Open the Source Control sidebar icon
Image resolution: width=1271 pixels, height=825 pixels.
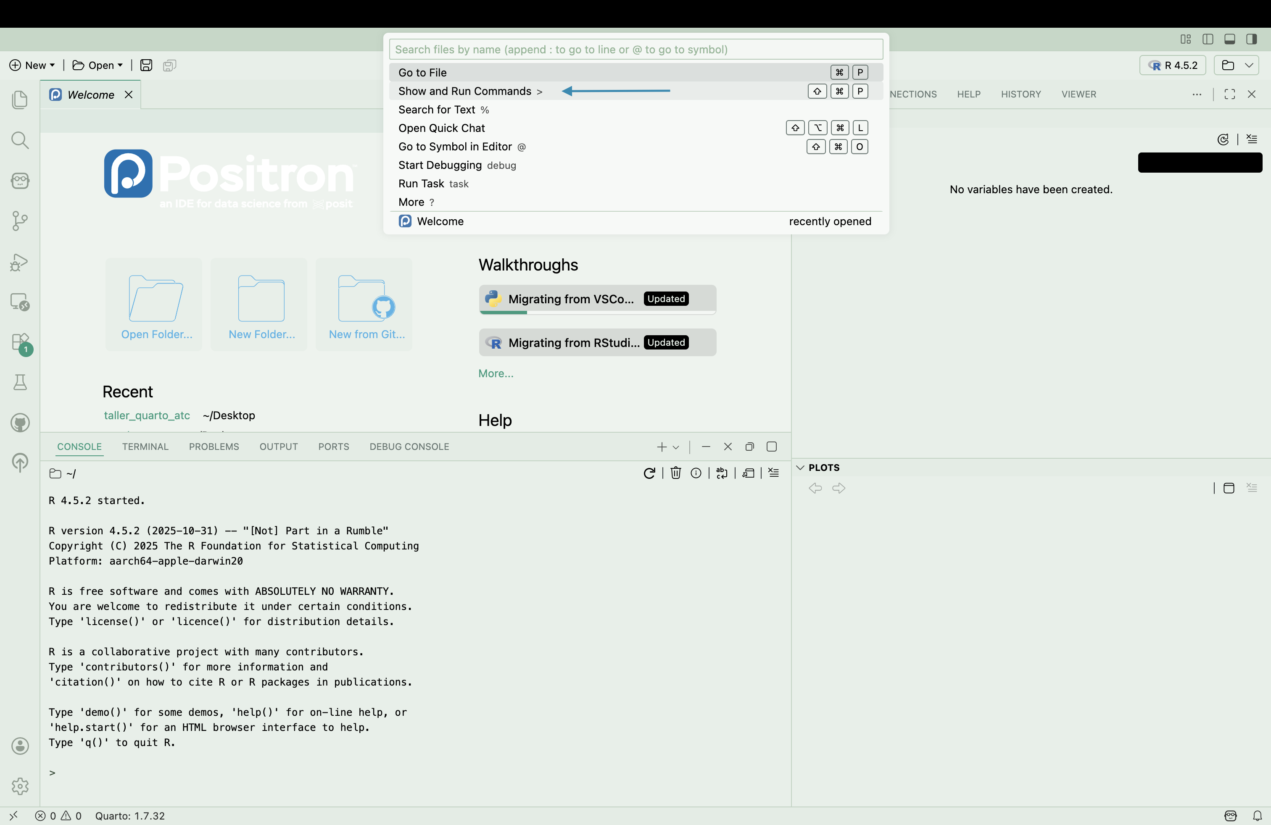(20, 221)
